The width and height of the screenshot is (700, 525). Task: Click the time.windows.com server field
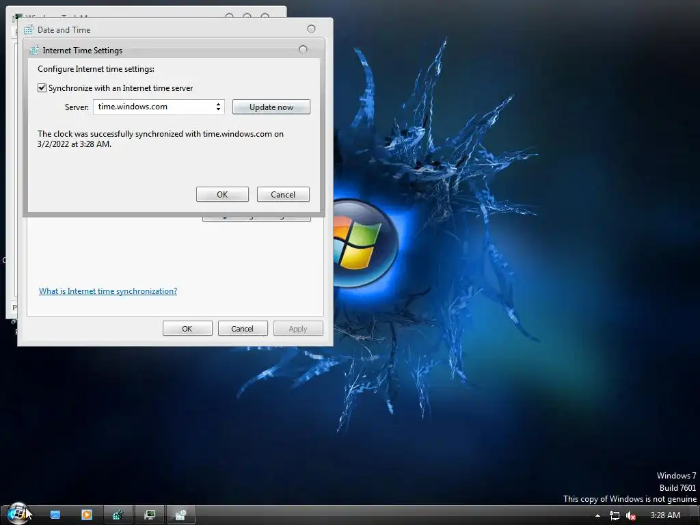[x=159, y=107]
